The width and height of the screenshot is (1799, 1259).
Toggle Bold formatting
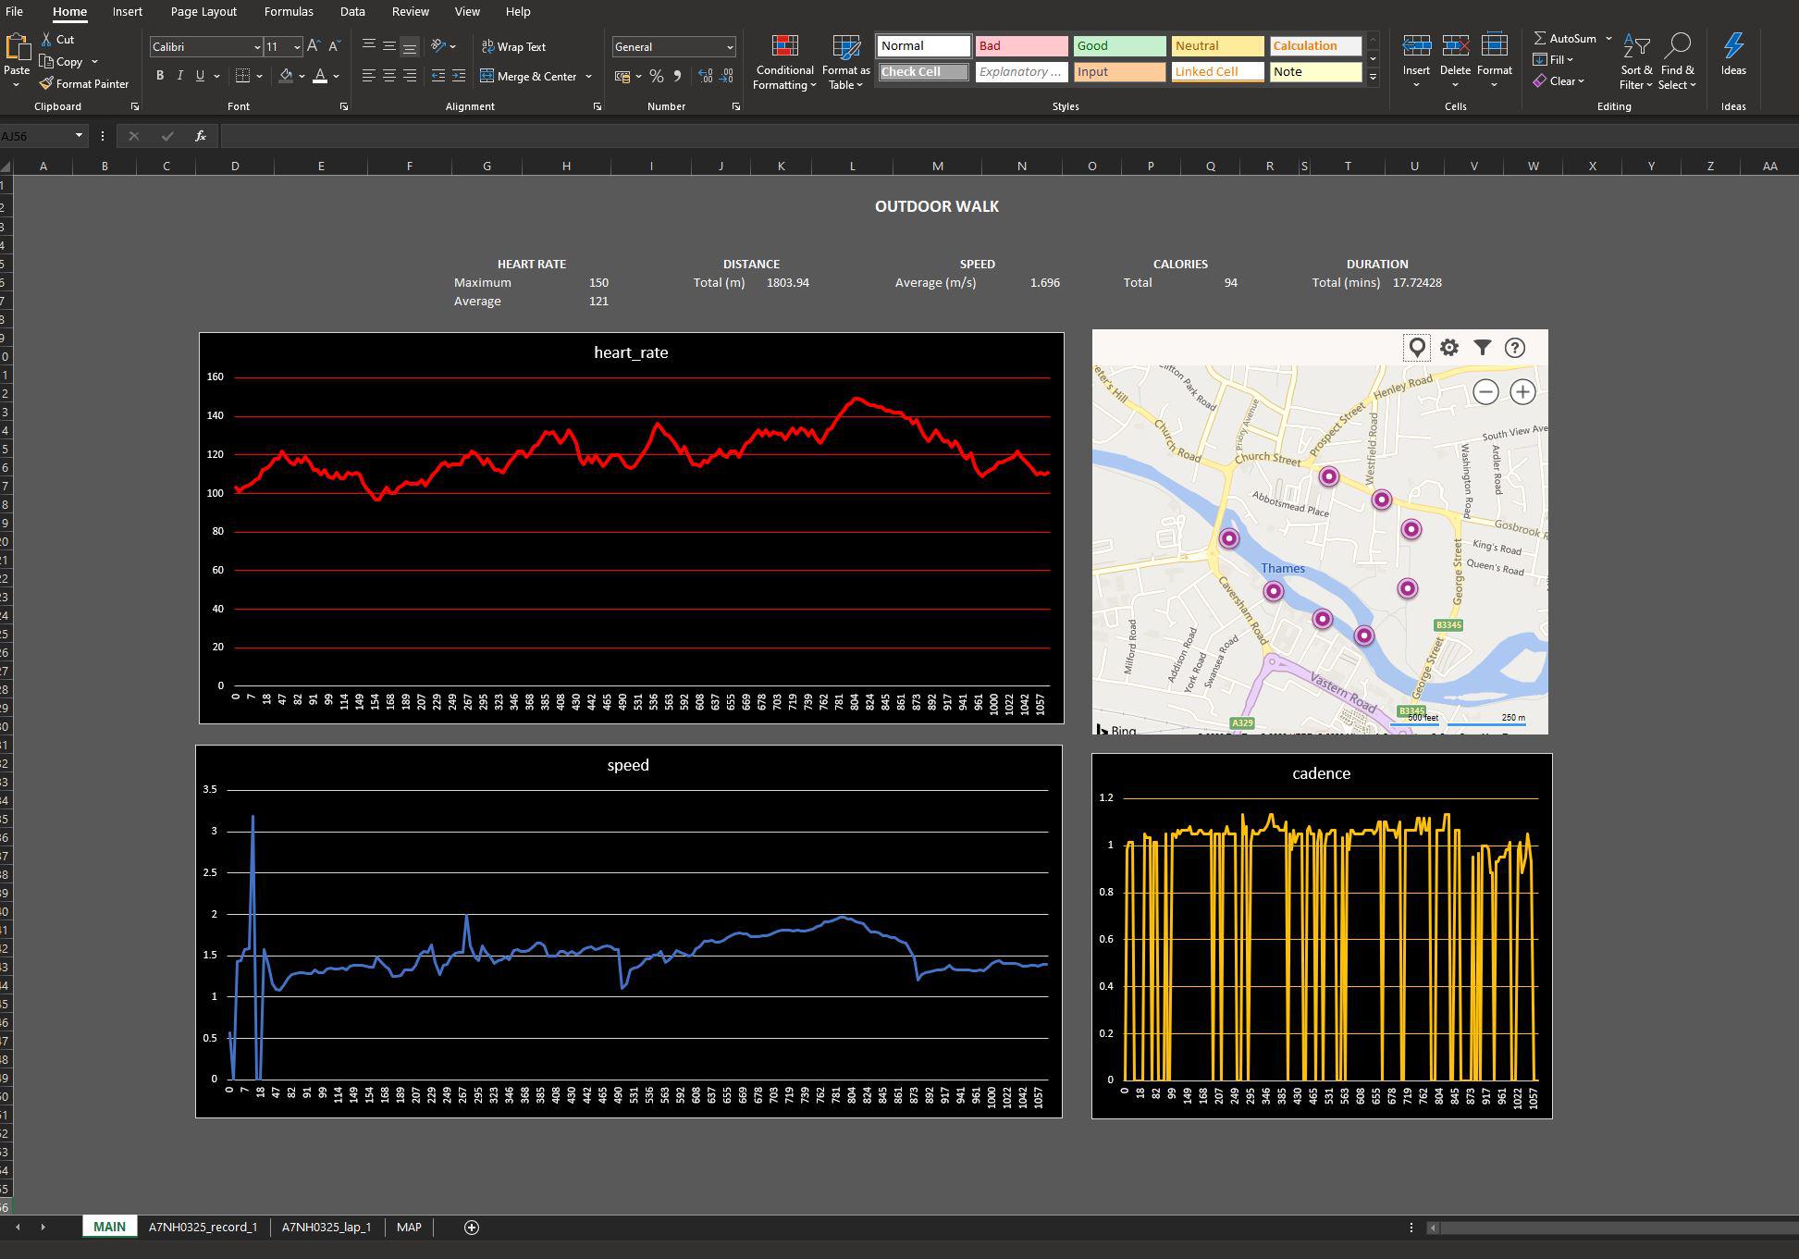click(160, 76)
